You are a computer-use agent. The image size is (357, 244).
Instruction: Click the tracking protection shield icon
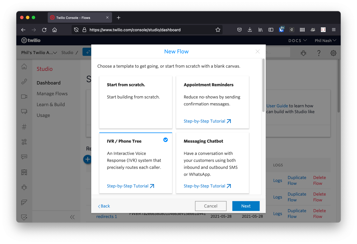(76, 30)
